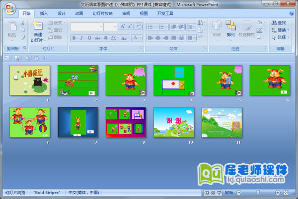Toggle Slide Sorter view button
The height and width of the screenshot is (199, 298).
point(212,193)
